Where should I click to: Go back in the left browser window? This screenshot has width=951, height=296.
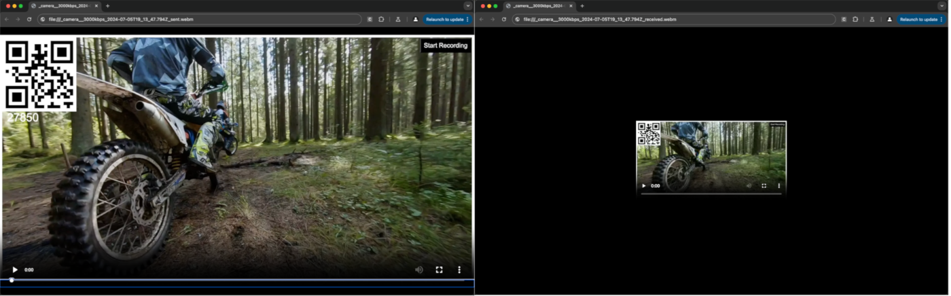coord(7,19)
